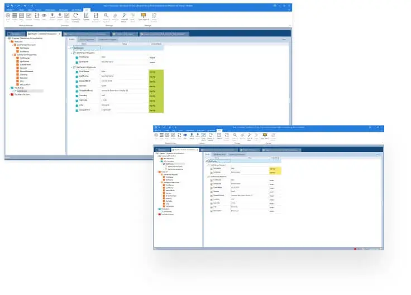This screenshot has height=295, width=411.
Task: Click the yellow board icon in the larger window's ribbon
Action: click(144, 16)
